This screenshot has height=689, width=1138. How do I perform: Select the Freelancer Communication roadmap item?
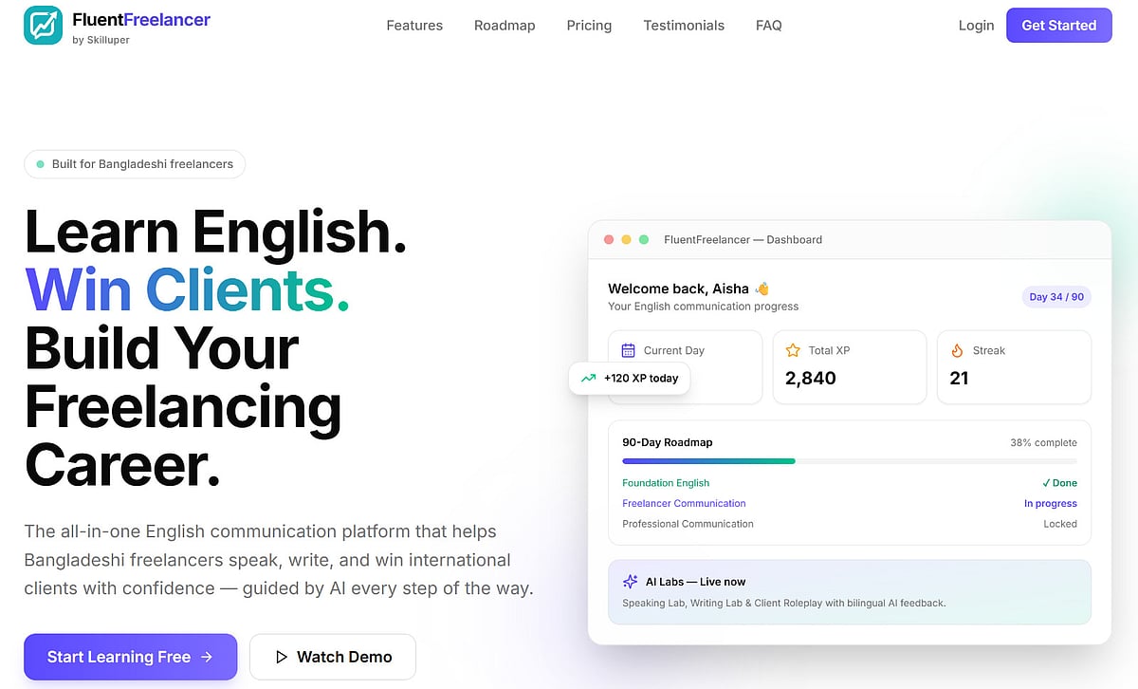(684, 504)
